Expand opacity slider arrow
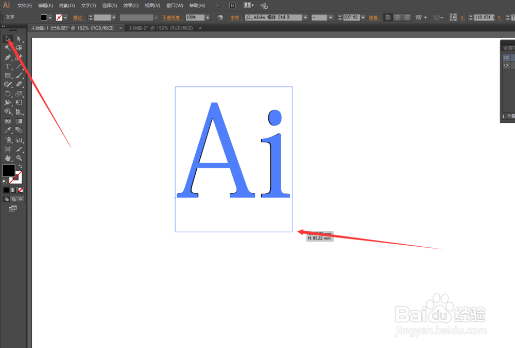This screenshot has height=348, width=515. (x=208, y=17)
